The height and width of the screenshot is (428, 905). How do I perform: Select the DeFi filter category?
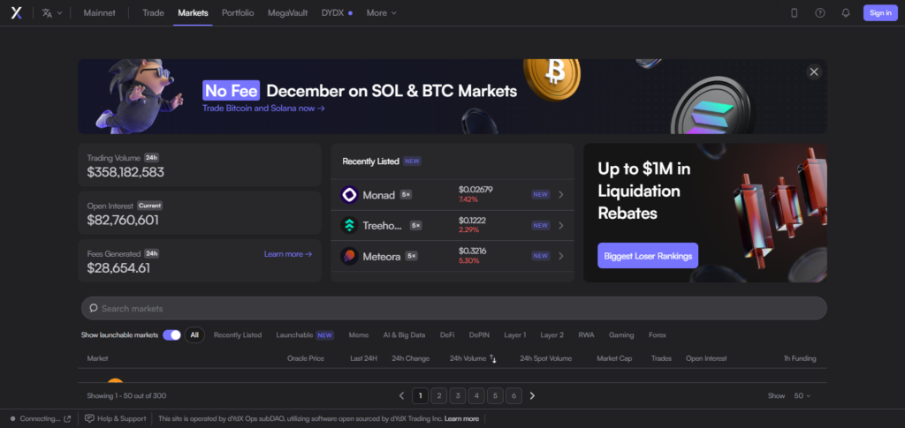click(447, 335)
